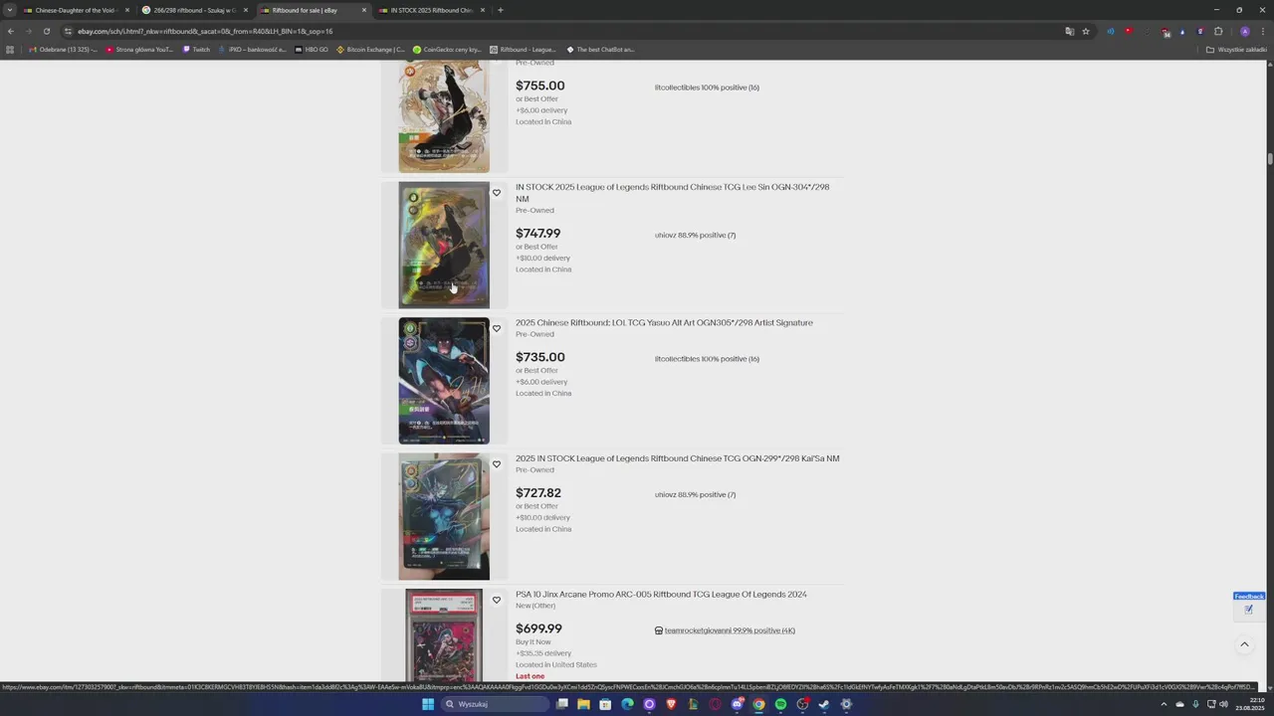Open Strona główna YouTube bookmark
1274x716 pixels.
tap(139, 49)
